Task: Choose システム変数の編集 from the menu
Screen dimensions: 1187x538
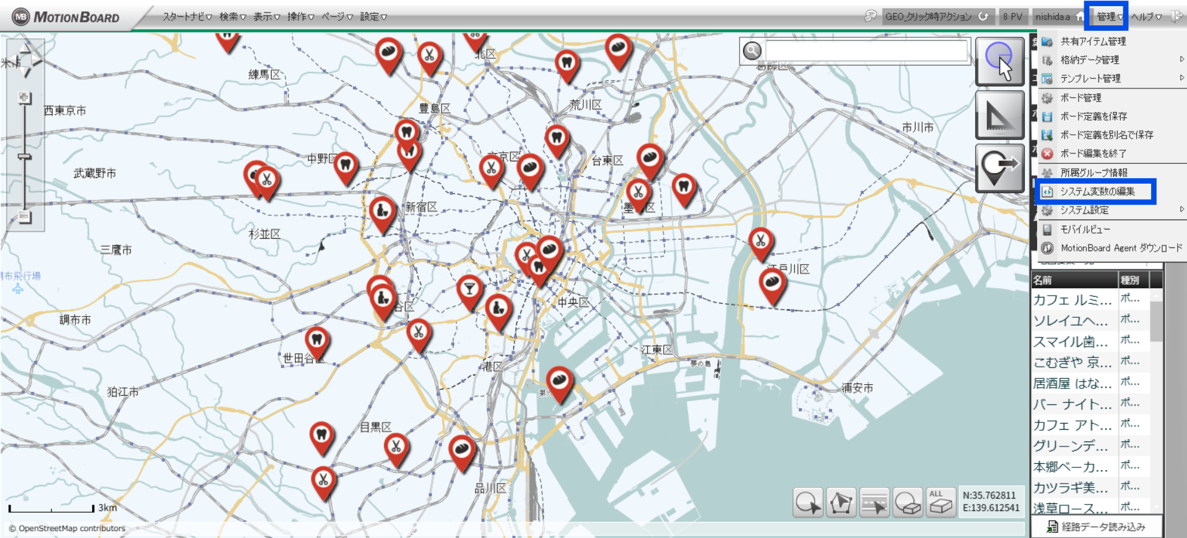Action: (1097, 192)
